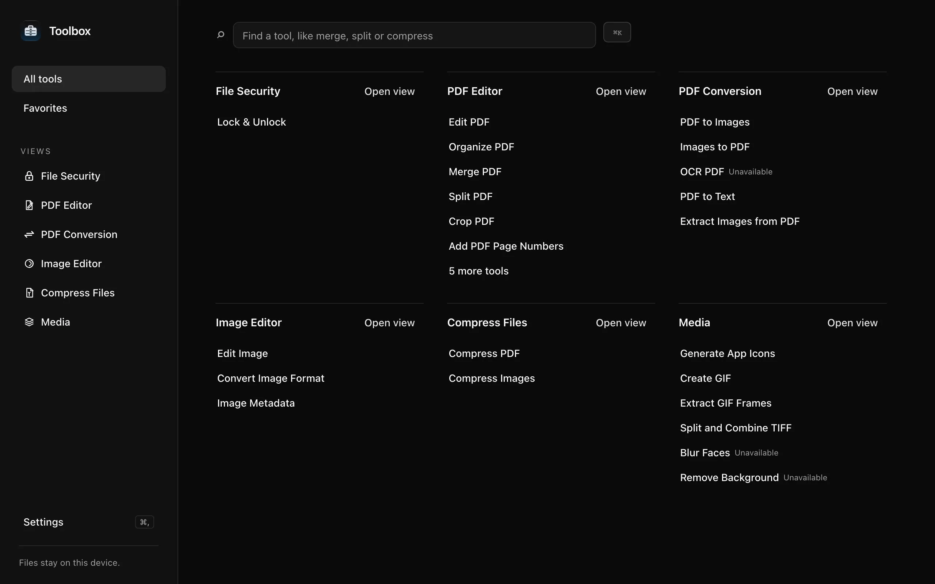935x584 pixels.
Task: Expand the 5 more tools list
Action: point(478,271)
